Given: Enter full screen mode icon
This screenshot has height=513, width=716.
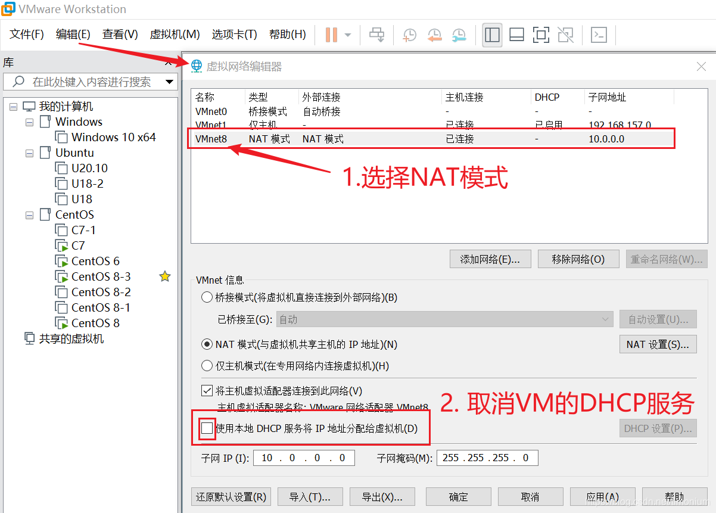Looking at the screenshot, I should 541,35.
